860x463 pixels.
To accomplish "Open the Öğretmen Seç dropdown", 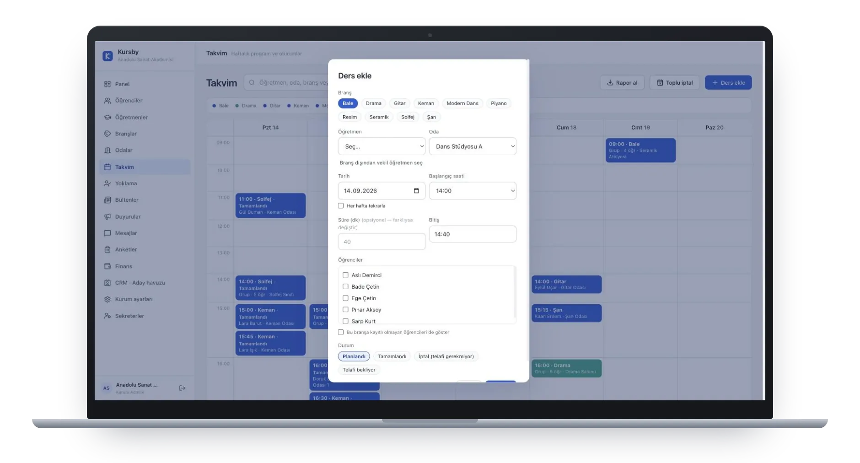I will [x=382, y=146].
